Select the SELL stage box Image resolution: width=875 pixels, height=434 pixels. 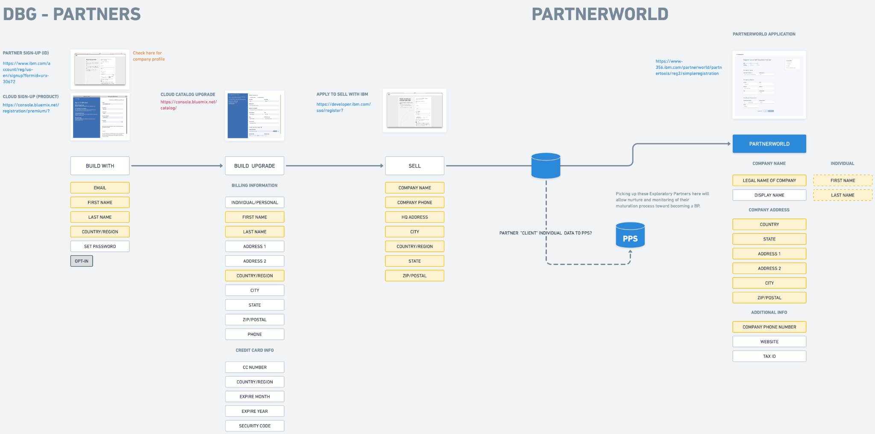(414, 166)
